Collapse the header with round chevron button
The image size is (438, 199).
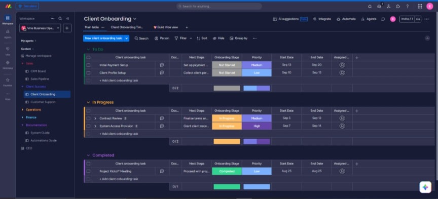point(427,38)
